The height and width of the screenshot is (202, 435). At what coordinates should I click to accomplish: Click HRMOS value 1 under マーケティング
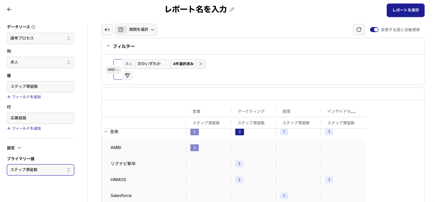click(x=239, y=180)
